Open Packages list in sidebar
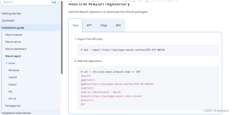Viewport: 233px width, 115px height. [13, 106]
